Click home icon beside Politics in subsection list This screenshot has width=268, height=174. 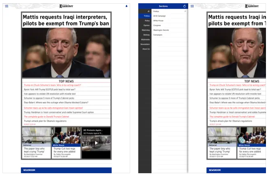coord(185,11)
